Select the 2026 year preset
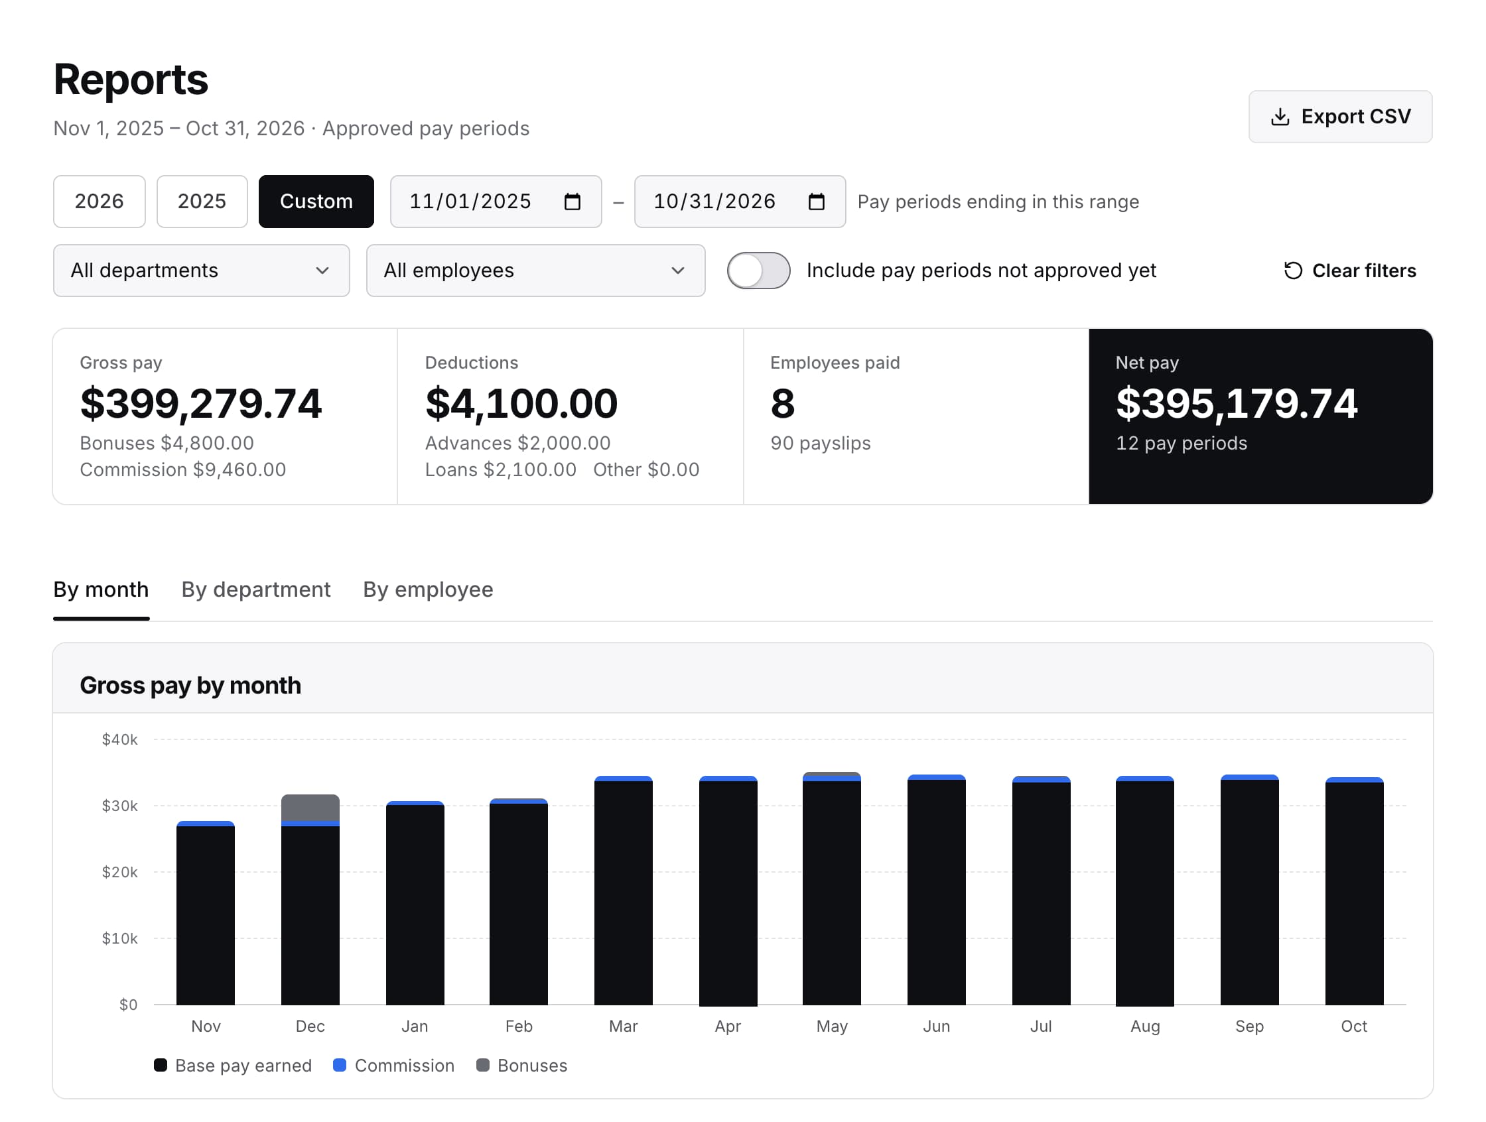The height and width of the screenshot is (1122, 1486). pyautogui.click(x=100, y=202)
